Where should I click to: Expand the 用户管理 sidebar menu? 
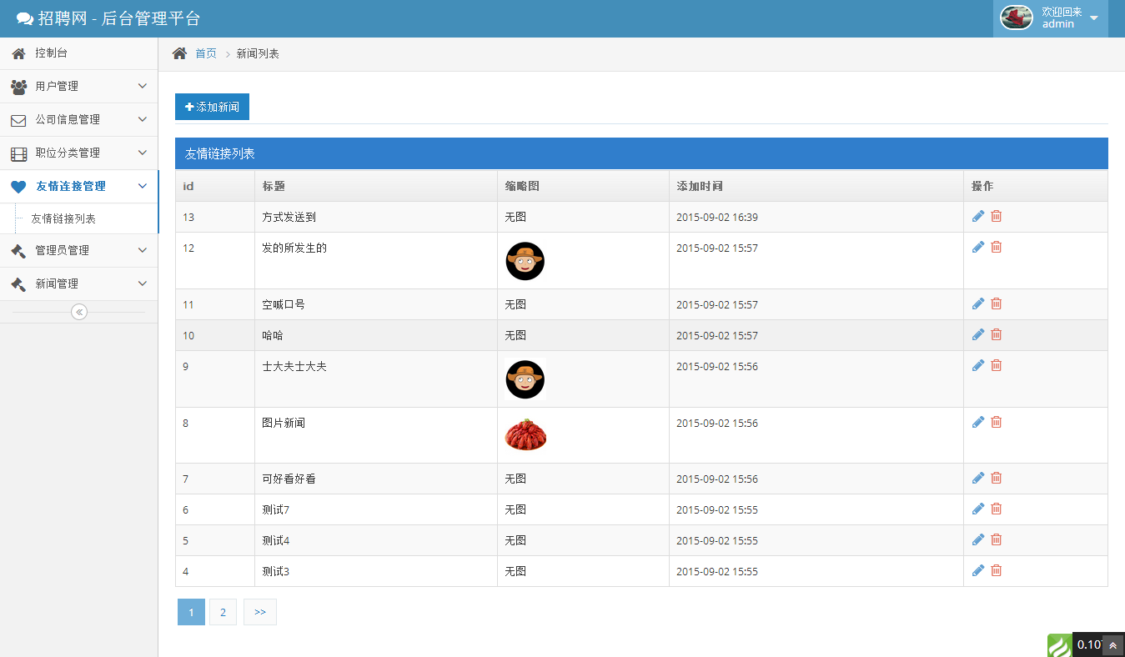[78, 86]
